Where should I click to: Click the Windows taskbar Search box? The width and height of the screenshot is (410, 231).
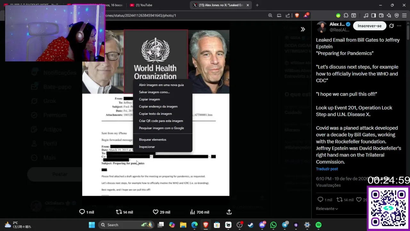(126, 225)
